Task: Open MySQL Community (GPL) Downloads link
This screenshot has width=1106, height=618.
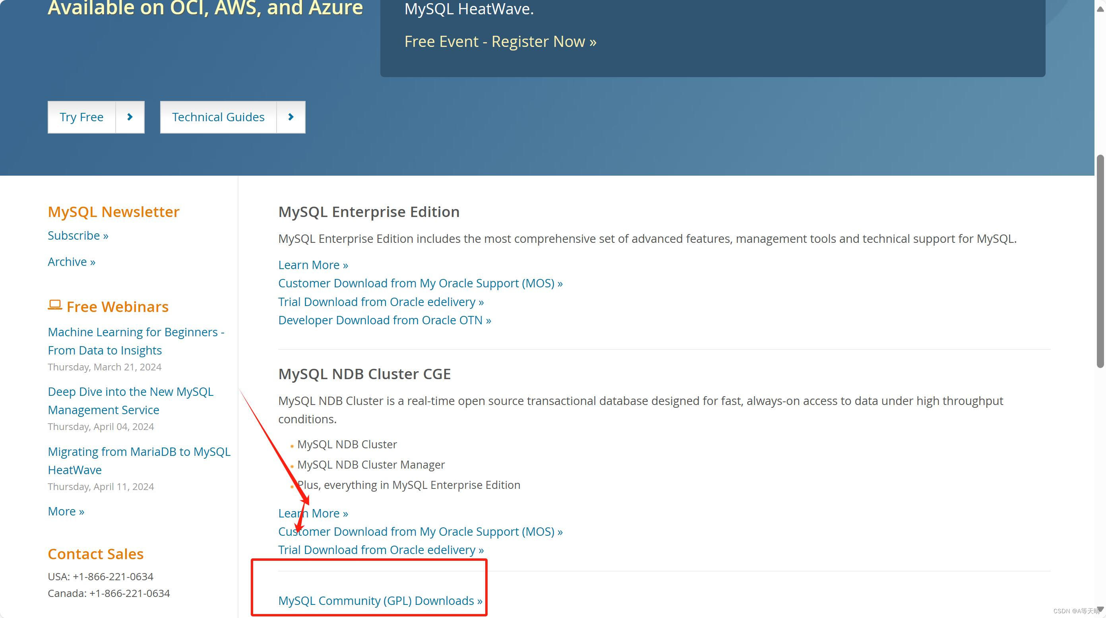Action: click(x=380, y=601)
